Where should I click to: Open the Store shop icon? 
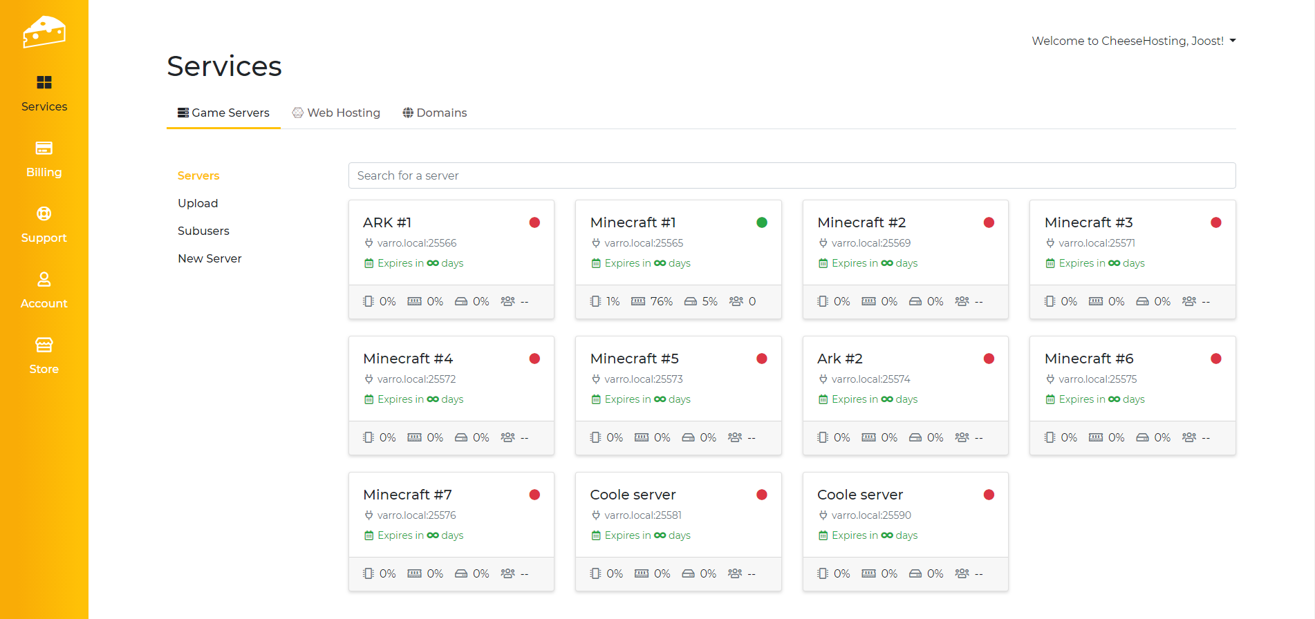click(x=44, y=345)
